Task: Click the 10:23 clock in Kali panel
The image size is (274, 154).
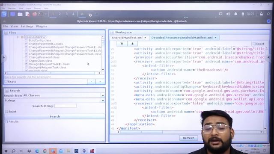Action: [250, 14]
